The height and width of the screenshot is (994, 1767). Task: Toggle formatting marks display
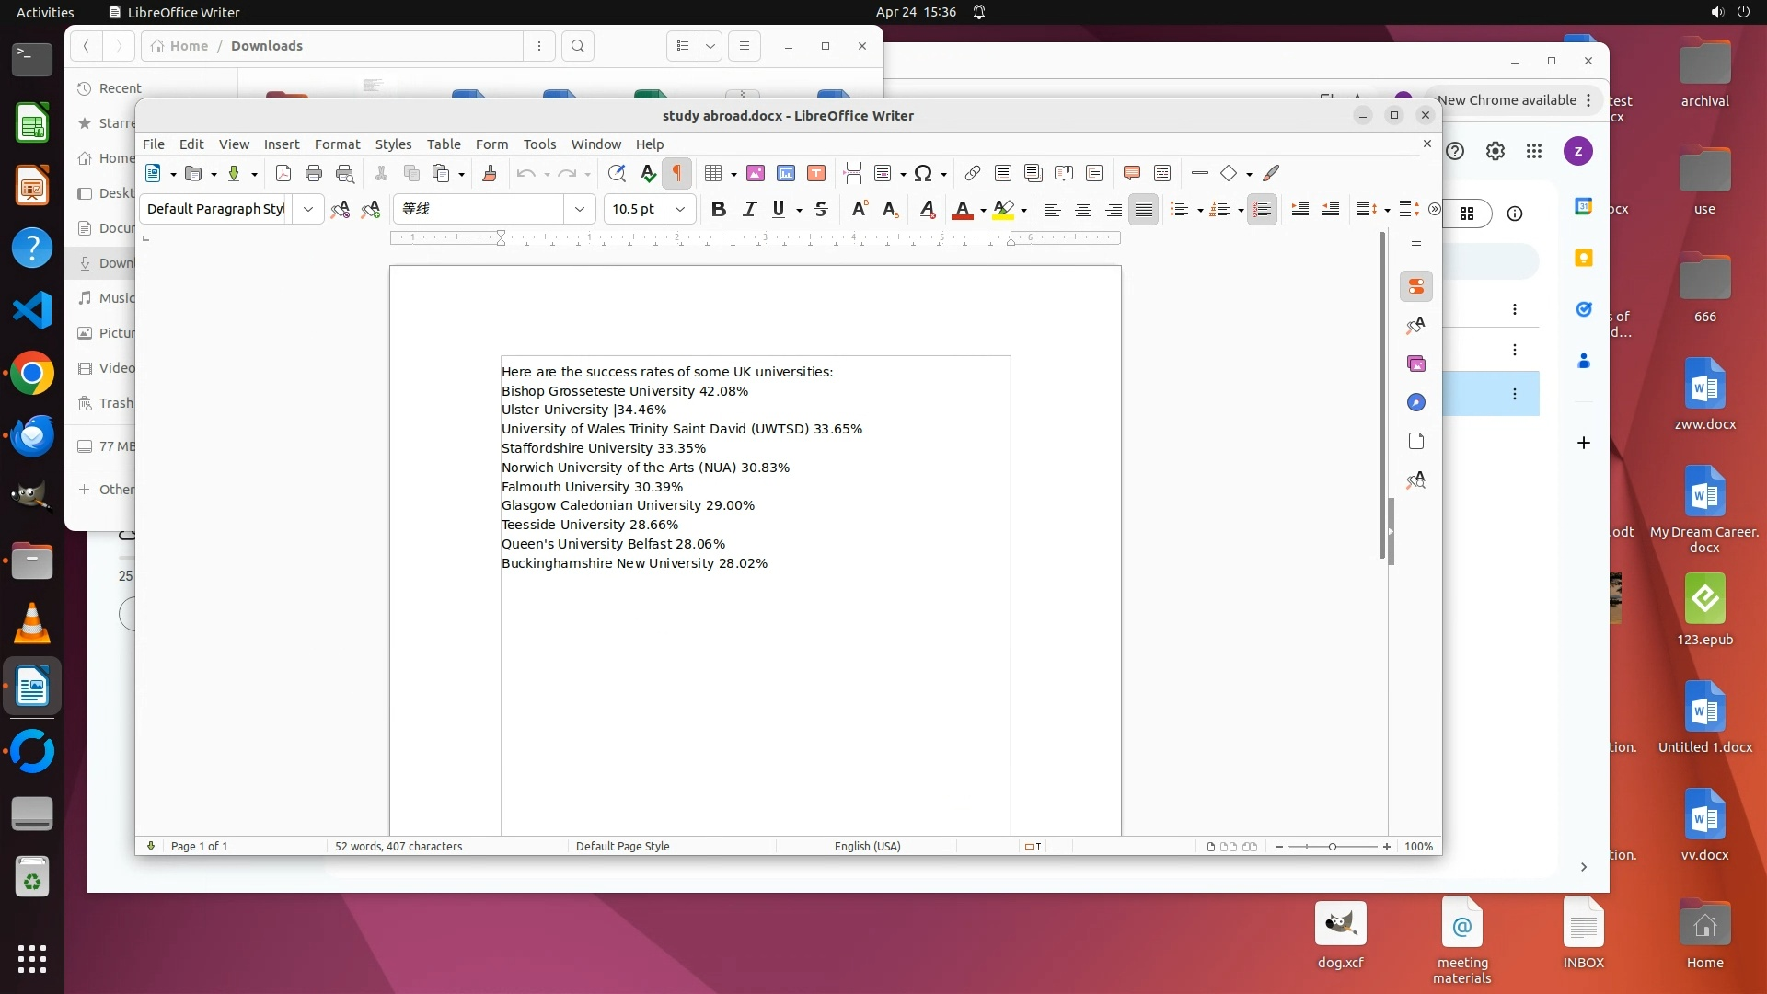point(677,173)
